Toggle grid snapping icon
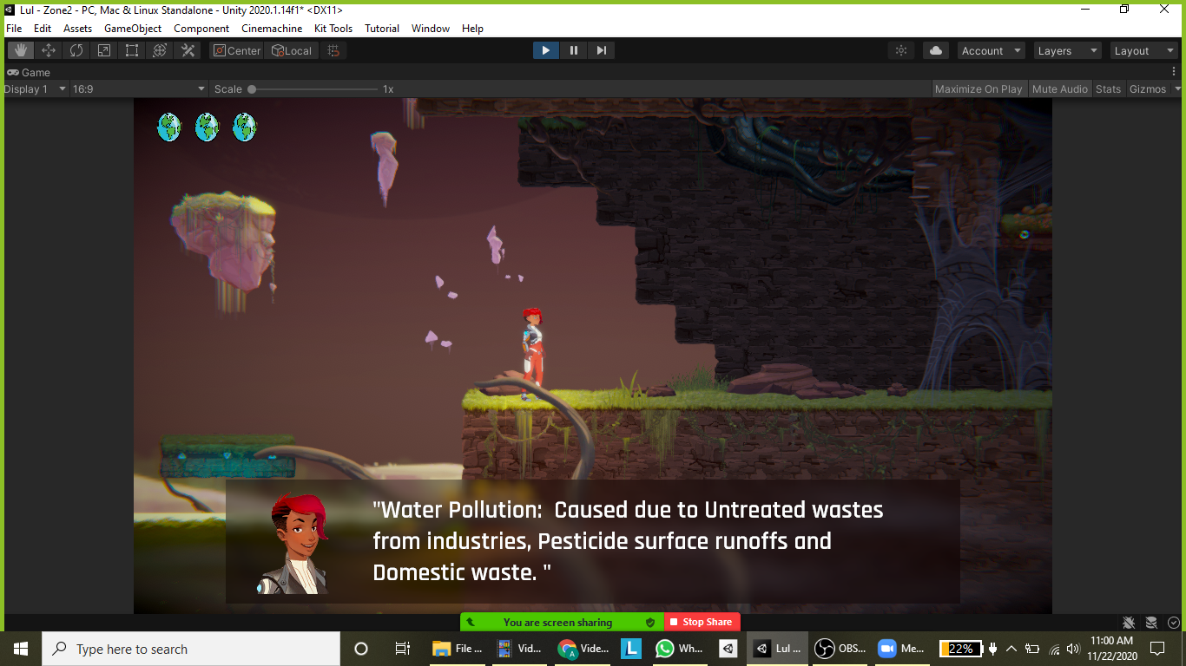Image resolution: width=1186 pixels, height=666 pixels. (333, 50)
